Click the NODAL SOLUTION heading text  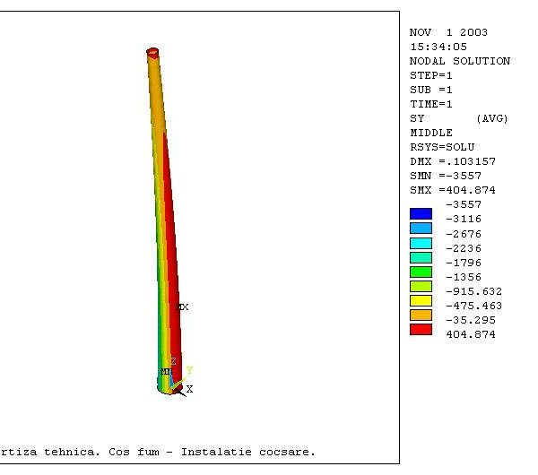coord(459,61)
